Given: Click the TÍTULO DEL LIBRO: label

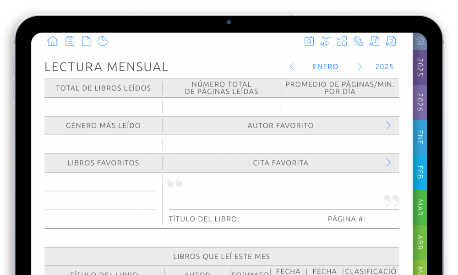Looking at the screenshot, I should [x=204, y=219].
